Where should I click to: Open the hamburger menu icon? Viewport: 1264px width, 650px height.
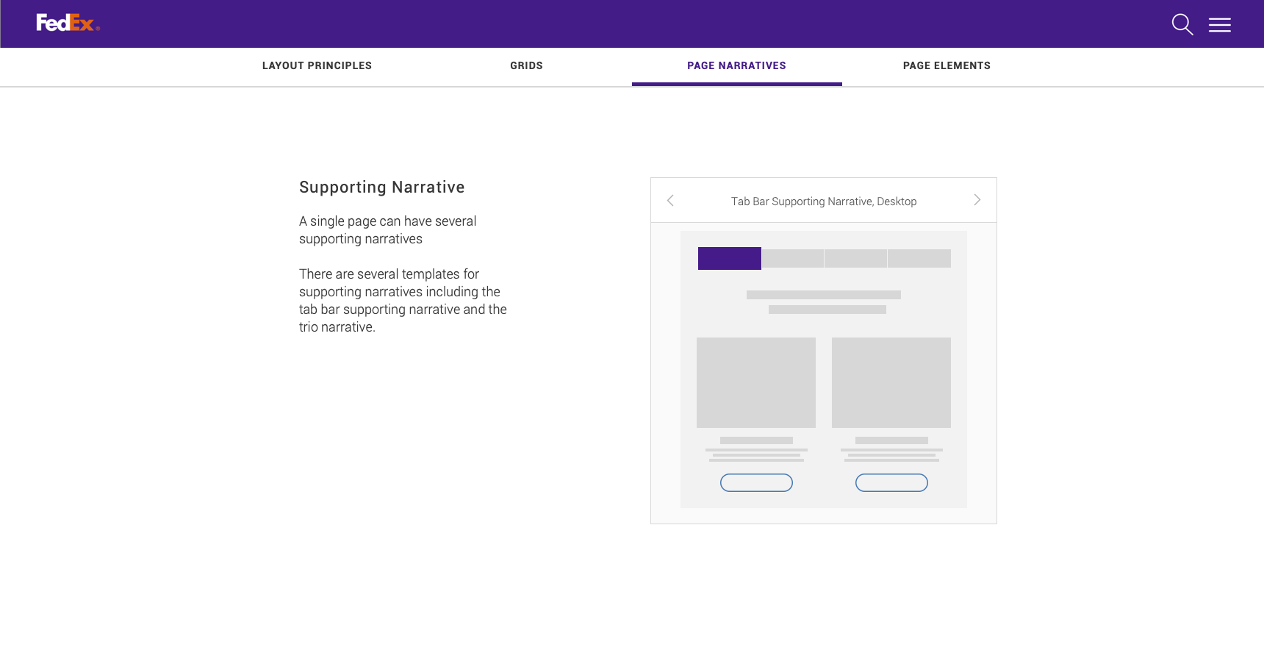[1219, 25]
